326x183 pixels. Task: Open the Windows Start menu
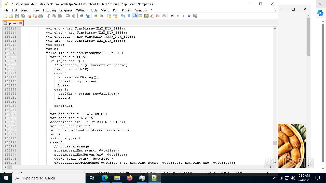tap(6, 178)
